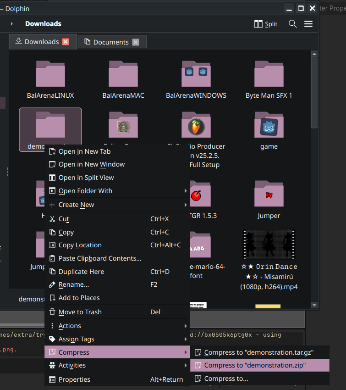Open the hamburger menu icon
Screen dimensions: 346x390
tap(308, 24)
